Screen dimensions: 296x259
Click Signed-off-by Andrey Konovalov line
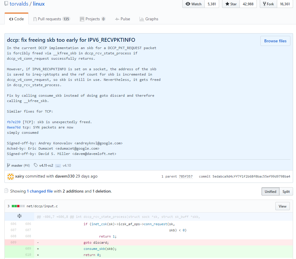click(x=65, y=143)
